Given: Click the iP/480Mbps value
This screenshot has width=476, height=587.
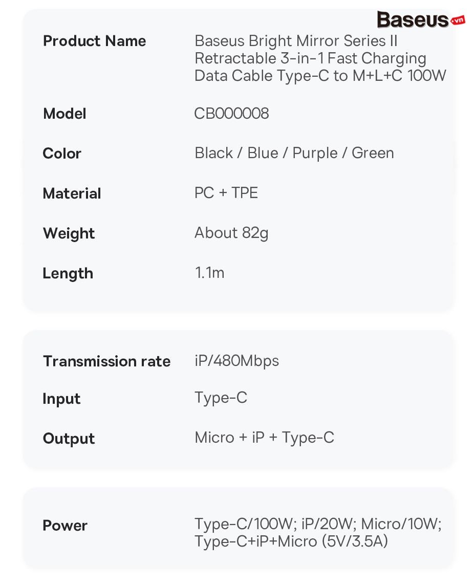Looking at the screenshot, I should click(x=236, y=361).
